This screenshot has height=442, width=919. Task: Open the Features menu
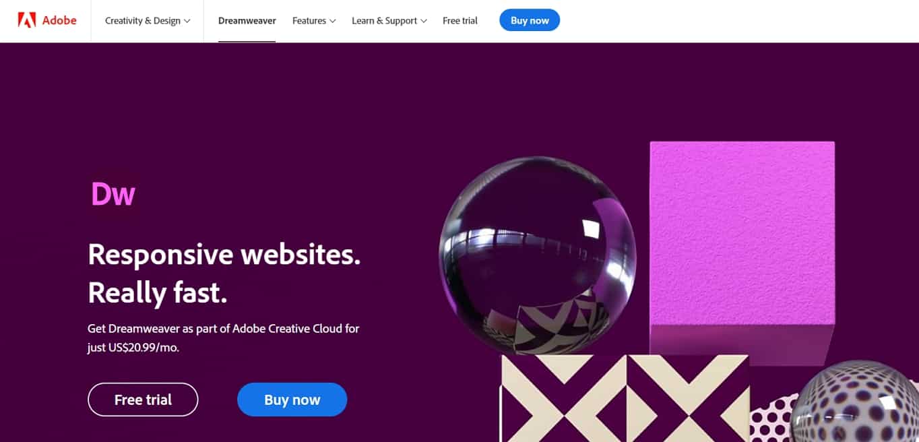pos(314,21)
